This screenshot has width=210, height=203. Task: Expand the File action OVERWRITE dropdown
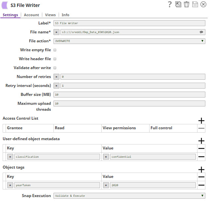tap(129, 41)
